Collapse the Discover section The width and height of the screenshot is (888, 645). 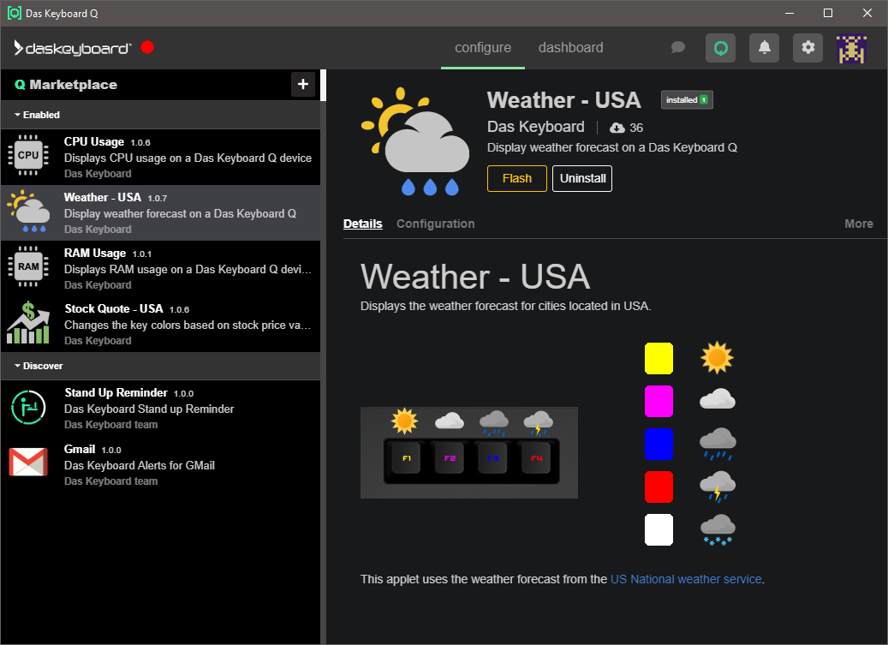(x=39, y=366)
